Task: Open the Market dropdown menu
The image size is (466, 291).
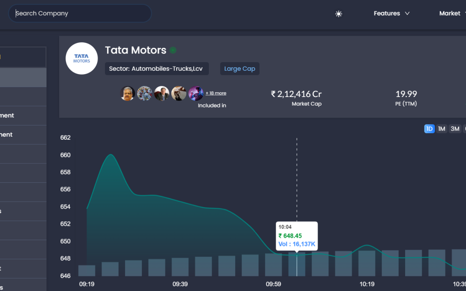Action: (452, 13)
